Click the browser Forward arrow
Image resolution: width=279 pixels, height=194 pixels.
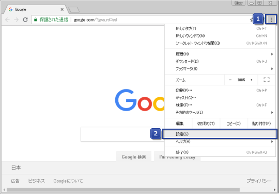(17, 20)
